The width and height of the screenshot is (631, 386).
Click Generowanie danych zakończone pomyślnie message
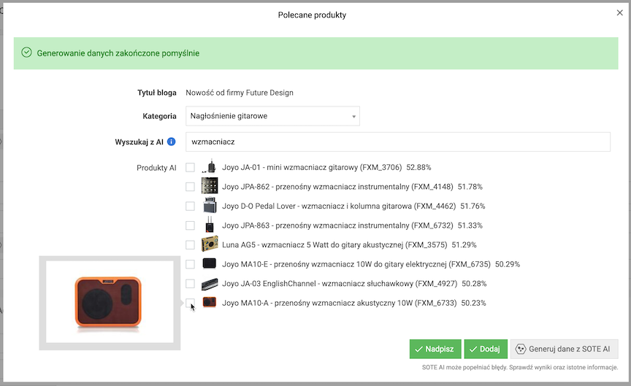[x=118, y=53]
